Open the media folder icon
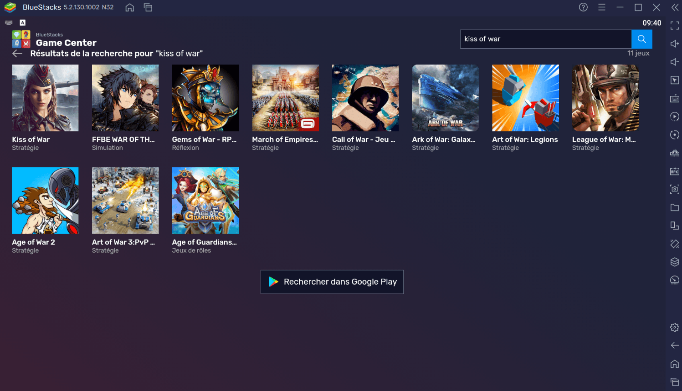Screen dimensions: 682x391 pyautogui.click(x=675, y=207)
